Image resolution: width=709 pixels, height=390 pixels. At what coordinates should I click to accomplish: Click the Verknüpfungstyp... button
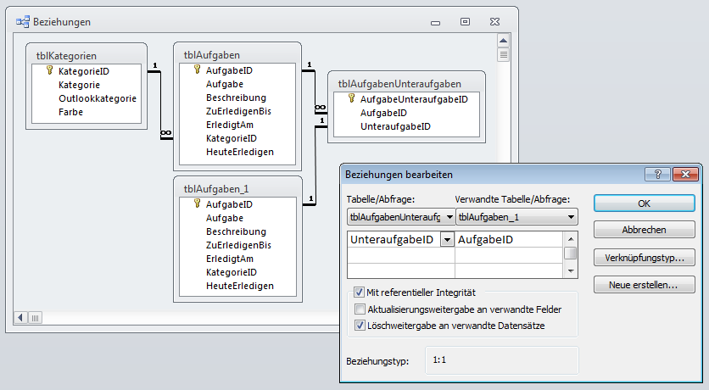pos(645,258)
